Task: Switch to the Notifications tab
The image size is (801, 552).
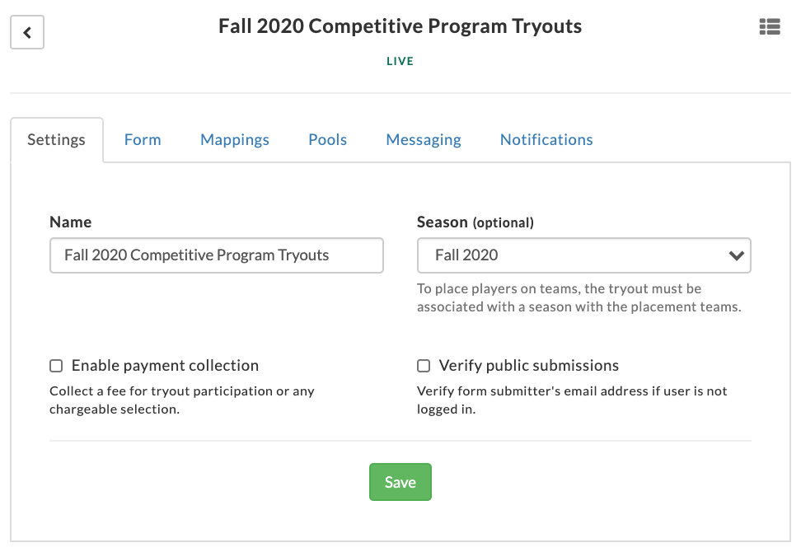Action: 546,140
